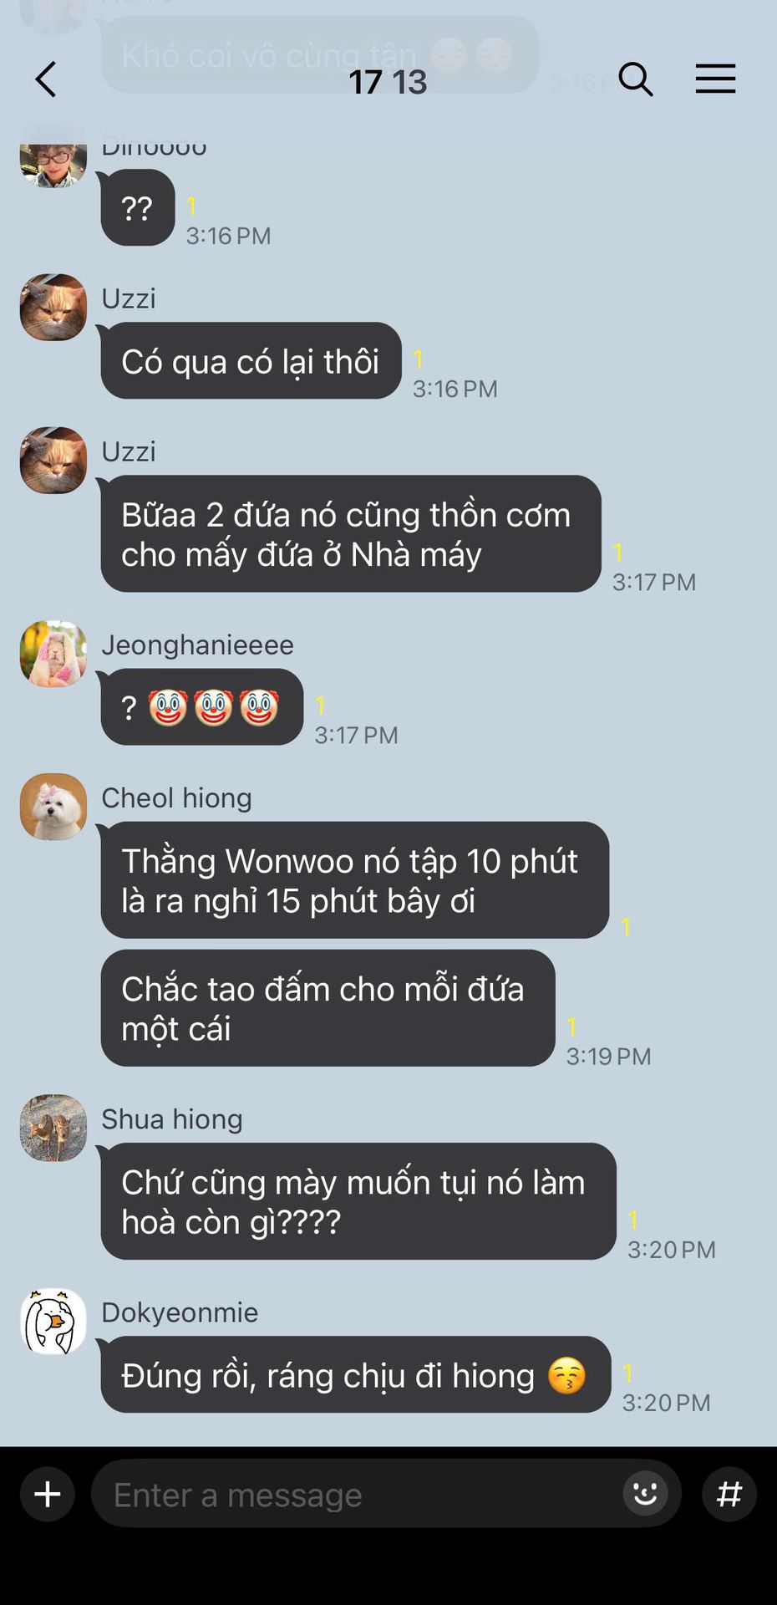The image size is (777, 1605).
Task: Open the emoji sticker picker
Action: [645, 1493]
